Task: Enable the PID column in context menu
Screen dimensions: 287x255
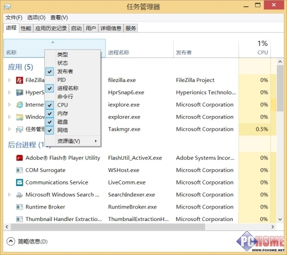Action: coord(73,80)
